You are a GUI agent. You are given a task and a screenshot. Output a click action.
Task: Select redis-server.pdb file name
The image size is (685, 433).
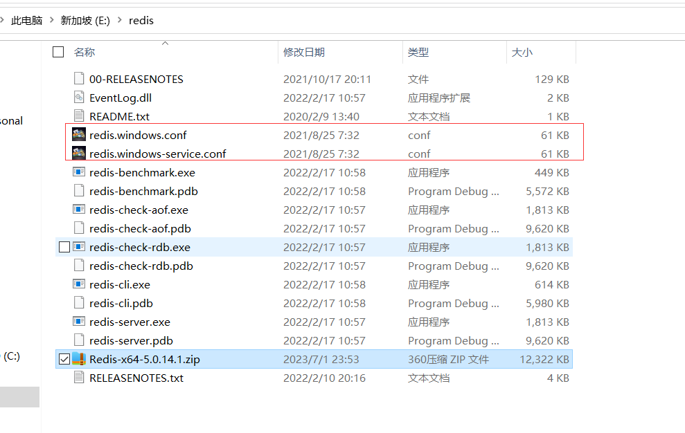click(x=131, y=340)
